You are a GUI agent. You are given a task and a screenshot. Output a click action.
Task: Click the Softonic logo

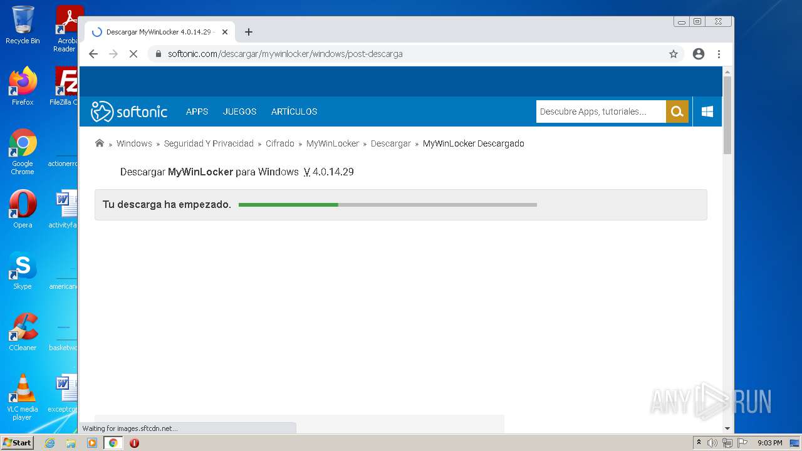[x=129, y=111]
